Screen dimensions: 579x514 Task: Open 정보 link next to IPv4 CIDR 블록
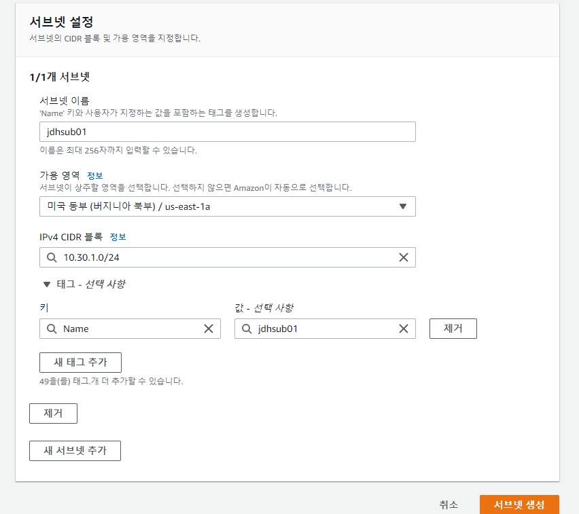click(x=118, y=237)
